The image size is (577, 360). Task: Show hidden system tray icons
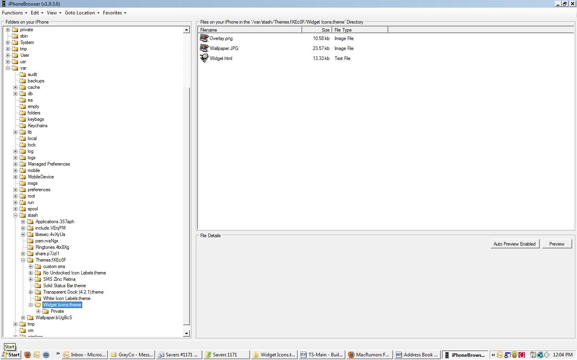[x=493, y=355]
